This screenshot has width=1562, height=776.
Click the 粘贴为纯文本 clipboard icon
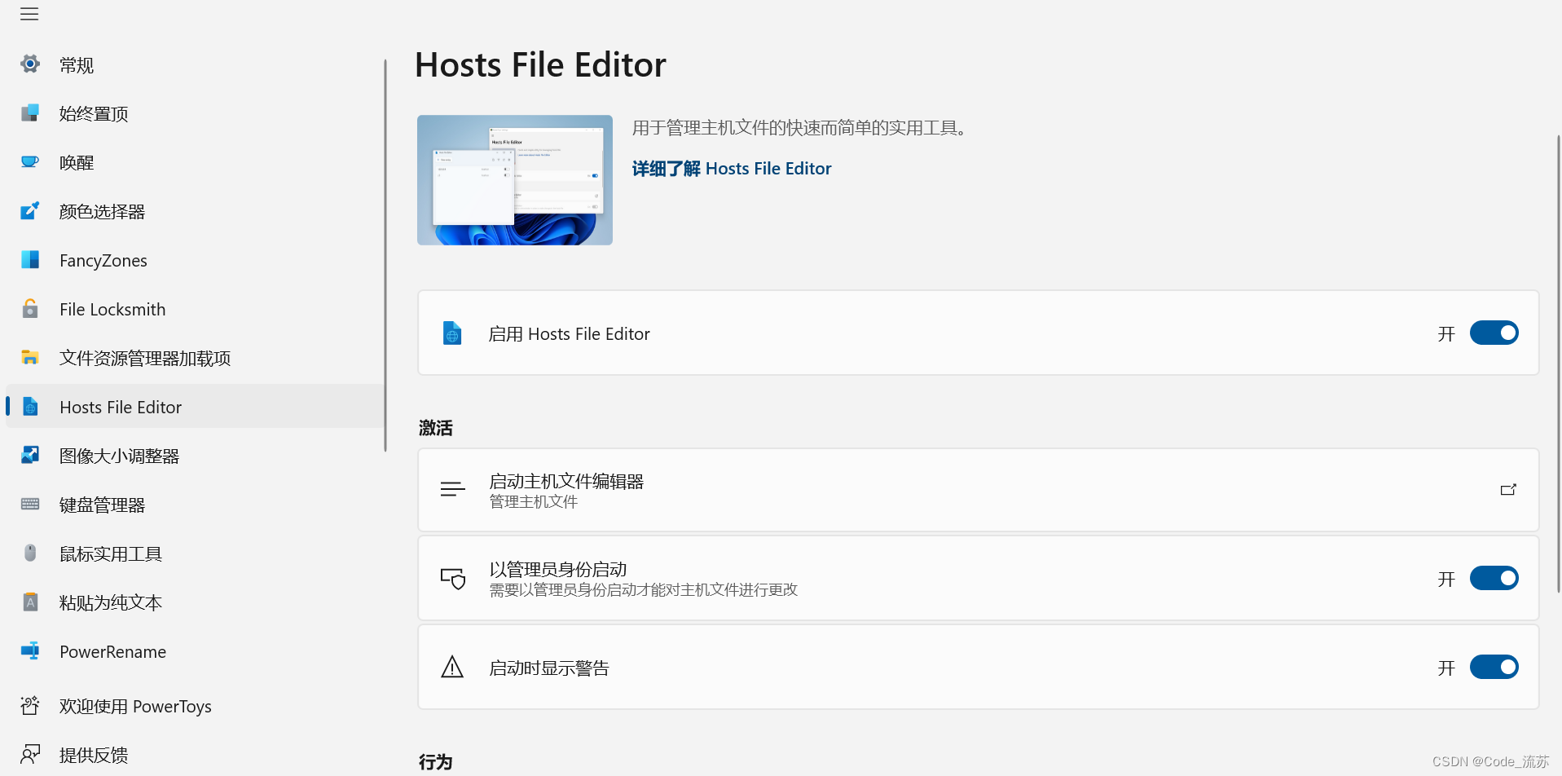(30, 602)
